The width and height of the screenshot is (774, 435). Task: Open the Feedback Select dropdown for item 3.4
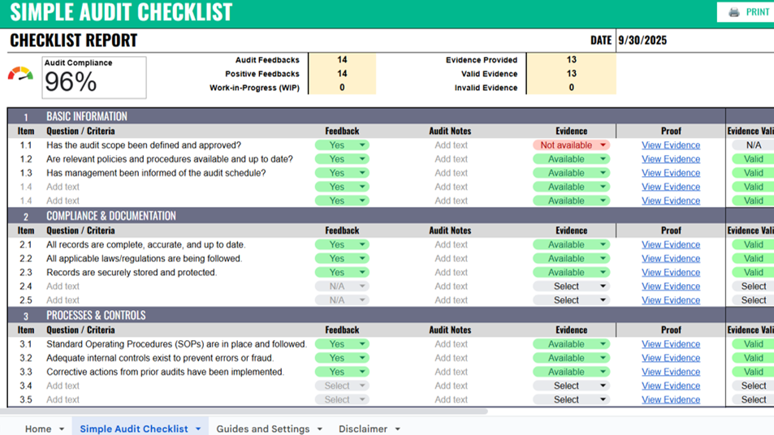pyautogui.click(x=362, y=386)
